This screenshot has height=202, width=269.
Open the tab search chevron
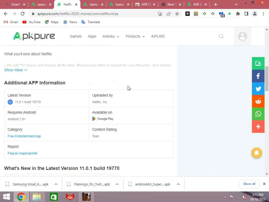236,4
